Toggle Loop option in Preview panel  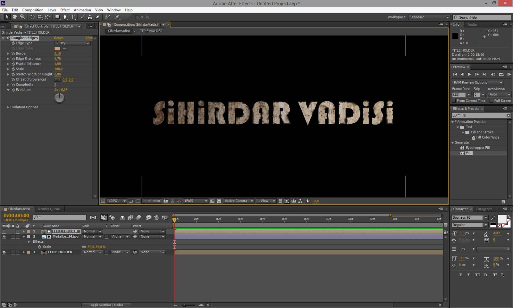501,74
